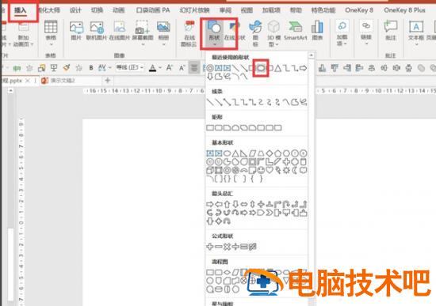Open the OneKey 8 Plus tab
The image size is (436, 306).
click(404, 10)
